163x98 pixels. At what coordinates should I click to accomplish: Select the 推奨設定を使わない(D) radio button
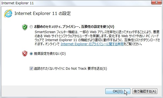(x=31, y=54)
